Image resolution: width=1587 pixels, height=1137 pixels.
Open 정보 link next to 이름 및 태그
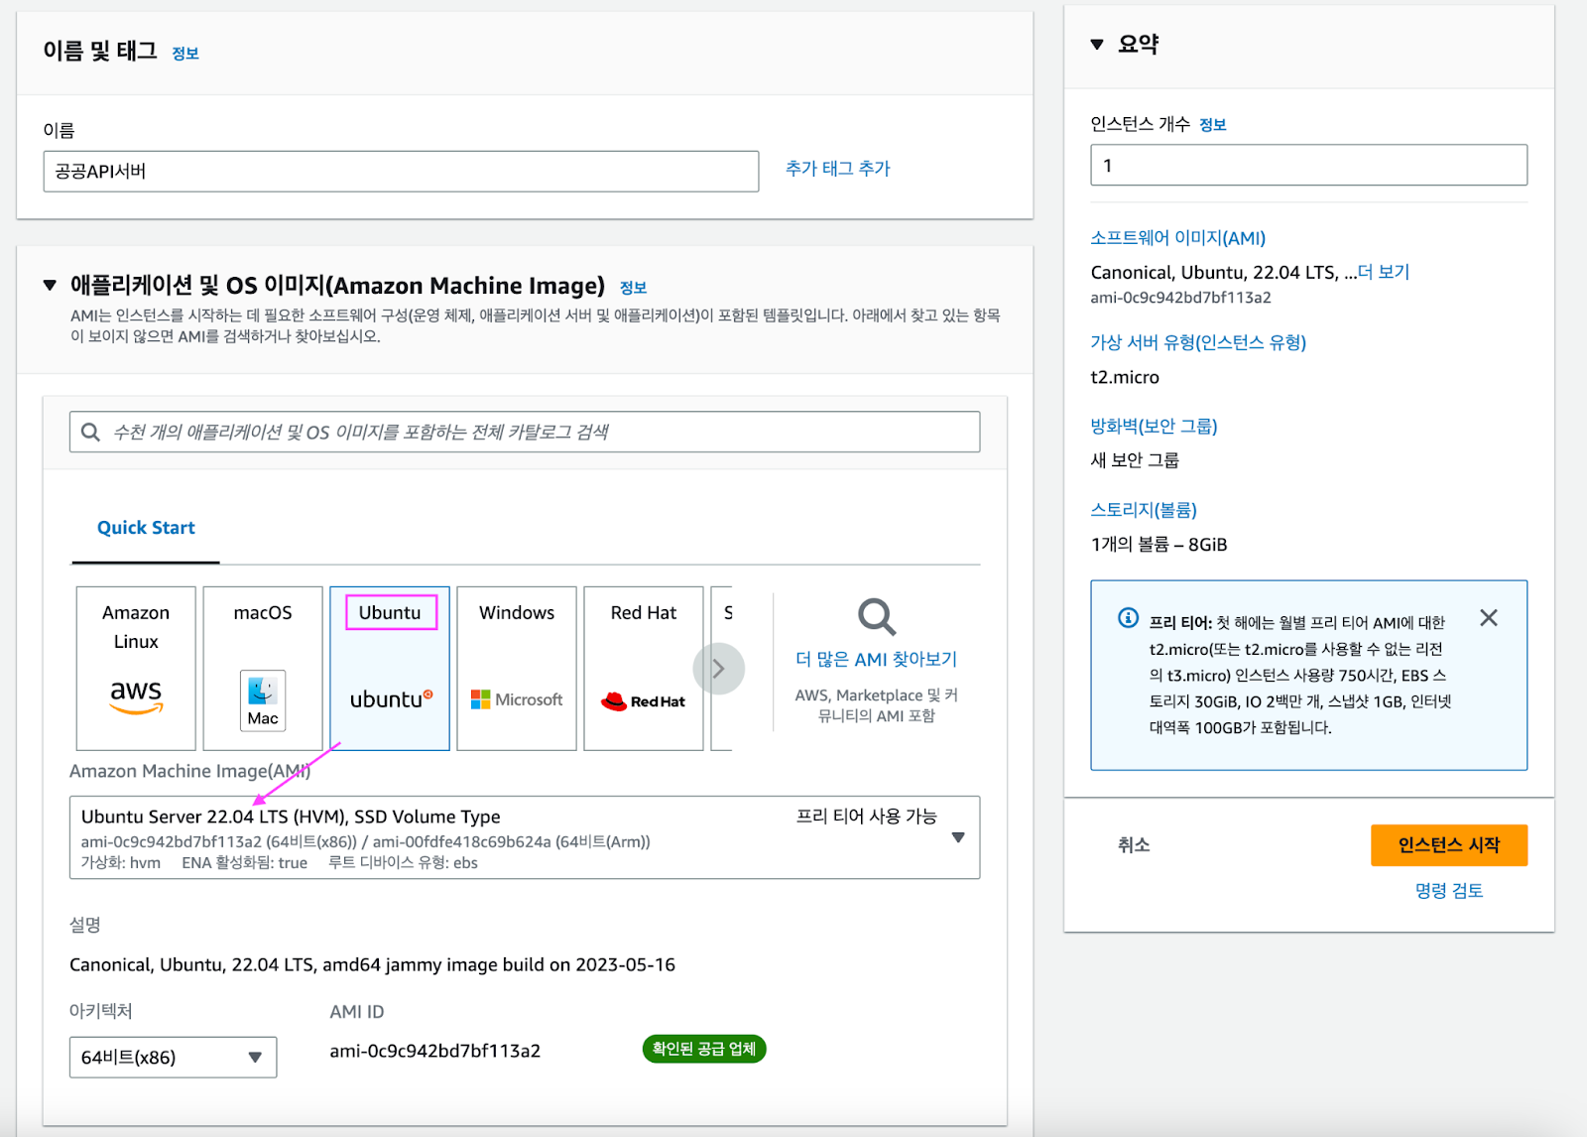[x=185, y=54]
